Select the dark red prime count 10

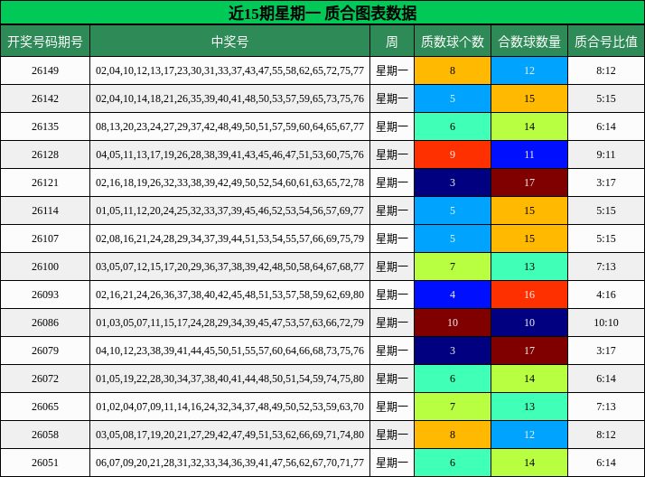coord(453,322)
